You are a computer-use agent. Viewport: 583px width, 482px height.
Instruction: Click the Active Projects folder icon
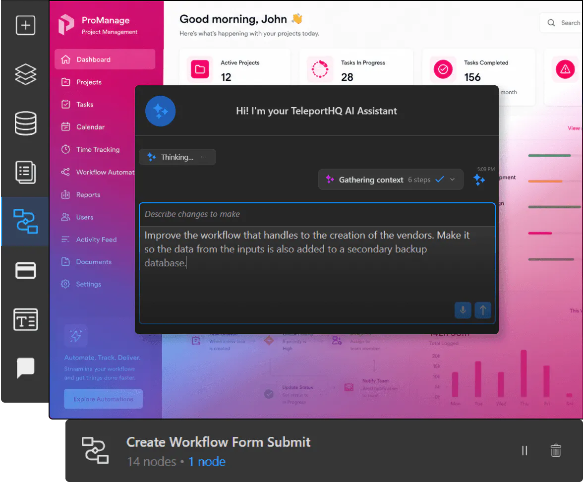(200, 69)
